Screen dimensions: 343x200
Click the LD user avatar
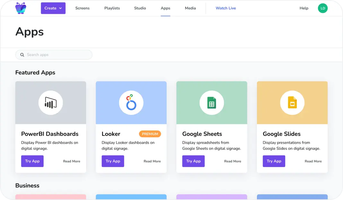pos(323,8)
